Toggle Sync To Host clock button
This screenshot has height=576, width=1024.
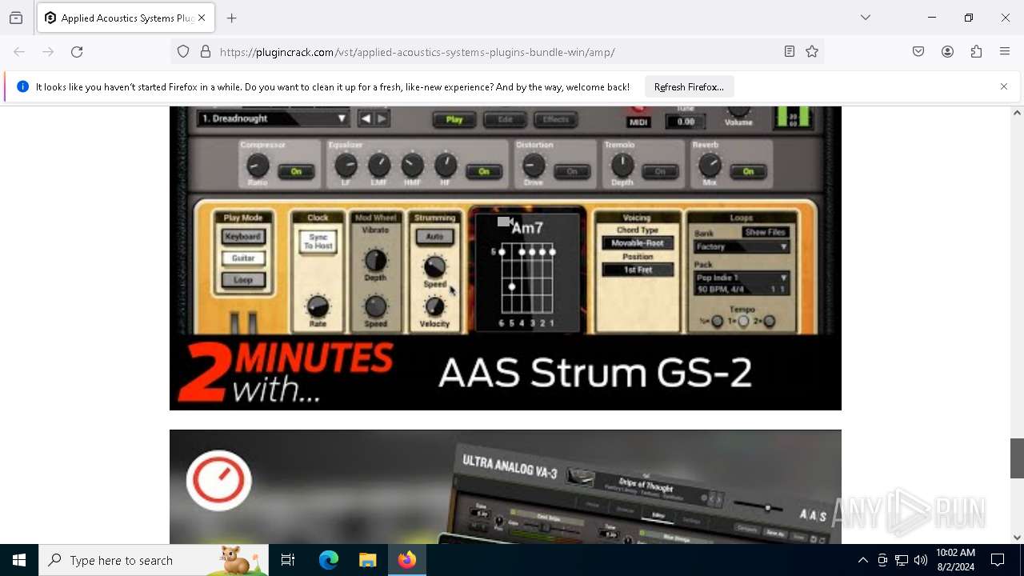pyautogui.click(x=318, y=242)
